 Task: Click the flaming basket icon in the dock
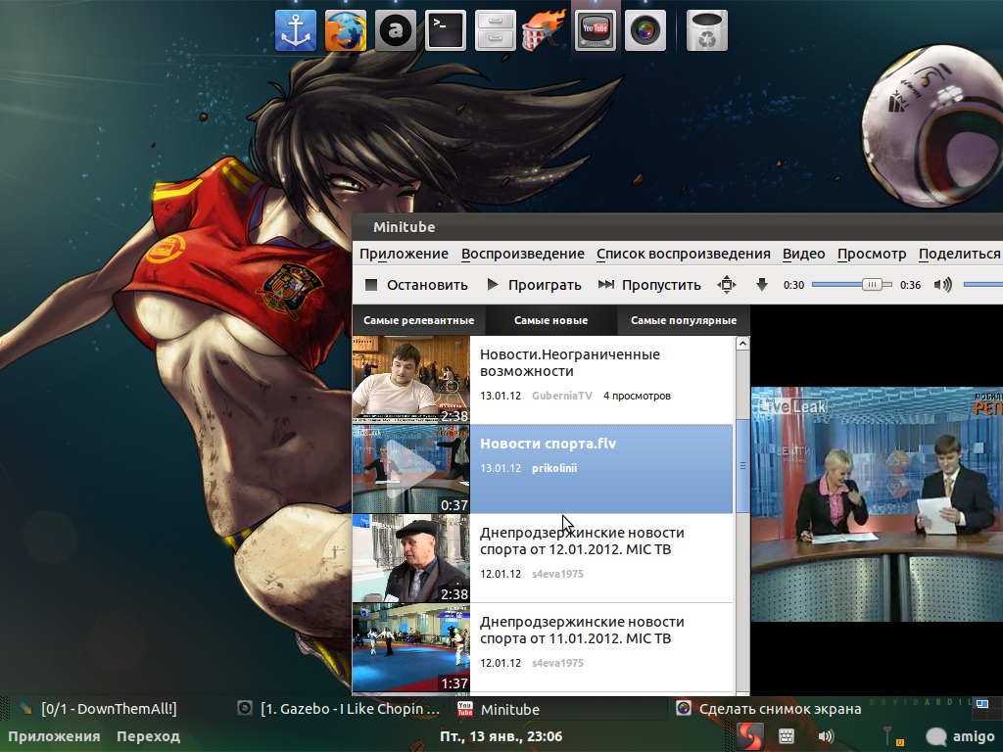point(545,29)
